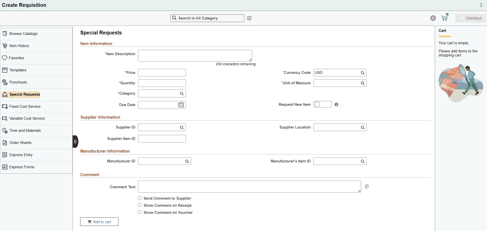
Task: Click the Item Description text area
Action: tap(195, 56)
